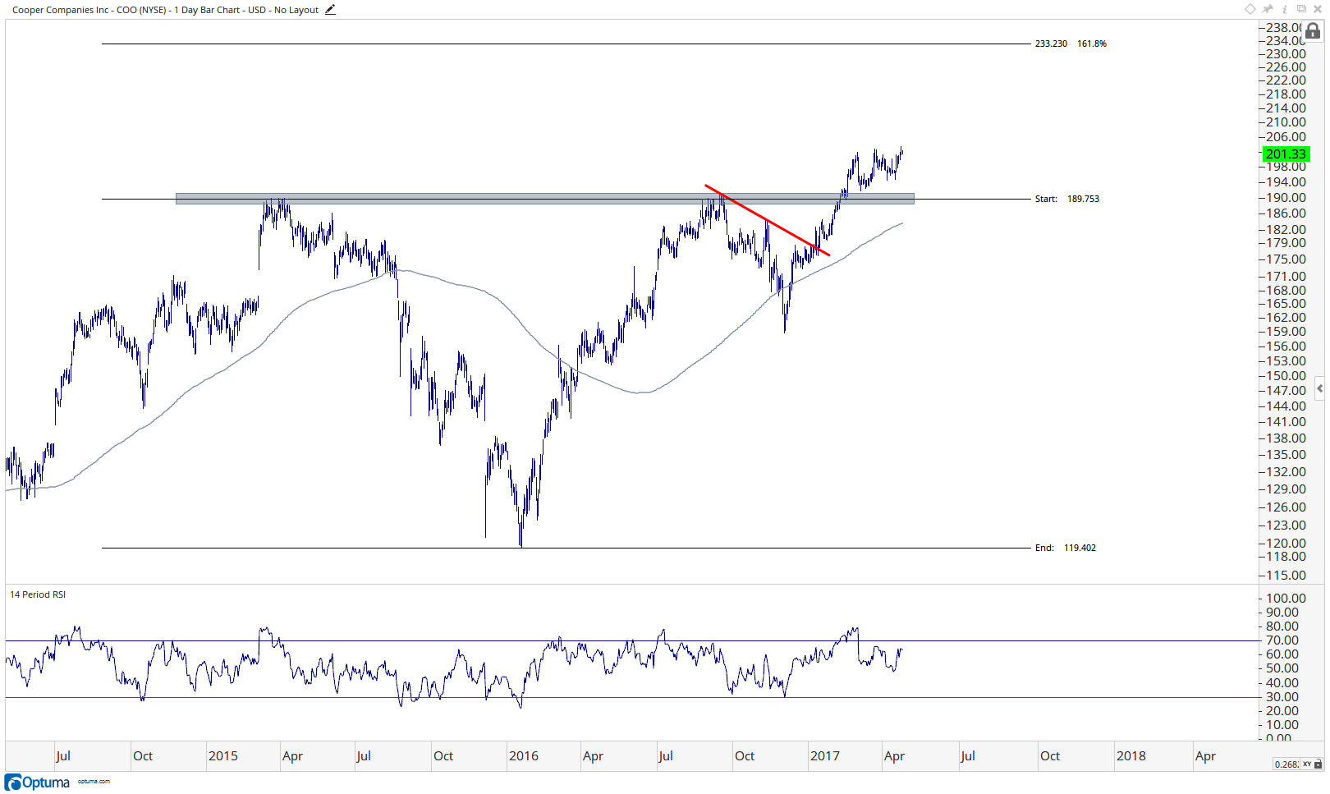Select the green 201.33 last price tag
Viewport: 1330px width, 794px height.
(x=1286, y=154)
